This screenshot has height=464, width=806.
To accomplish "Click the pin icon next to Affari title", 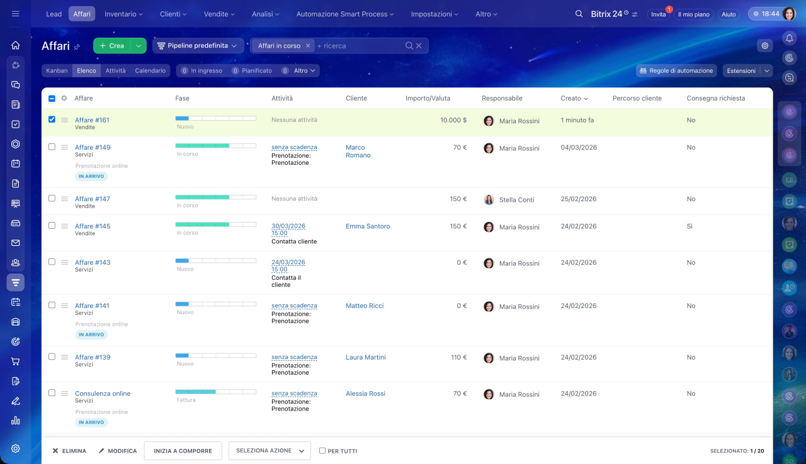I will (x=77, y=47).
